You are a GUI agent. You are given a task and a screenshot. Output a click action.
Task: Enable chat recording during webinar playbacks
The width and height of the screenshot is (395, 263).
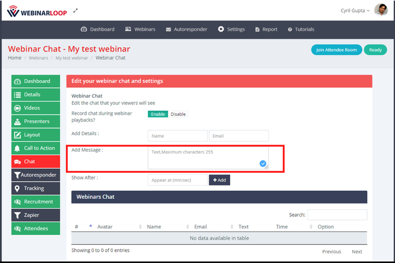coord(158,114)
